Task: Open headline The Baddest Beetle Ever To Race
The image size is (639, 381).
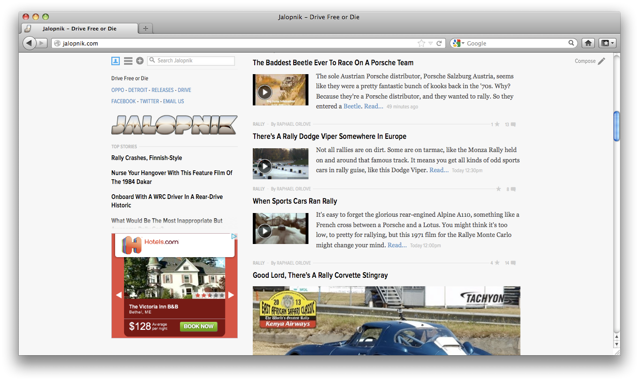Action: [x=333, y=63]
